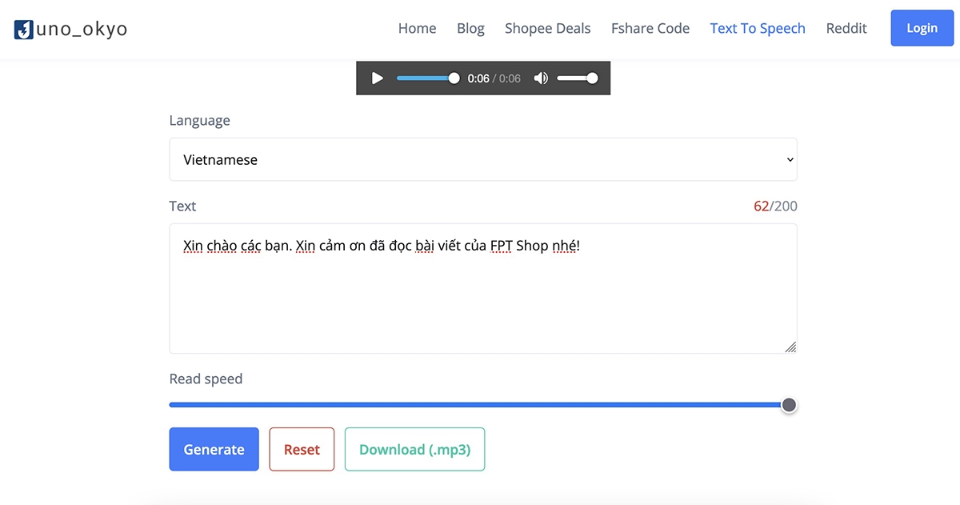Seek on the audio progress bar
Viewport: 960px width, 505px height.
pyautogui.click(x=428, y=78)
